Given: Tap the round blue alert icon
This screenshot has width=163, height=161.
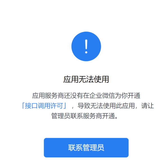Looking at the screenshot, I should click(x=86, y=46).
